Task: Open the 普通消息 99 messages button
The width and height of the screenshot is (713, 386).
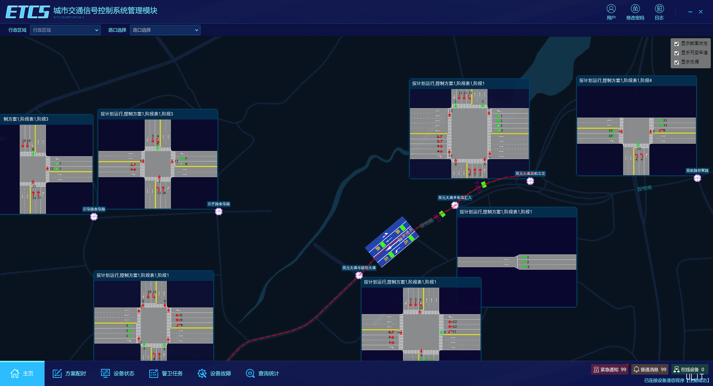Action: pyautogui.click(x=649, y=369)
